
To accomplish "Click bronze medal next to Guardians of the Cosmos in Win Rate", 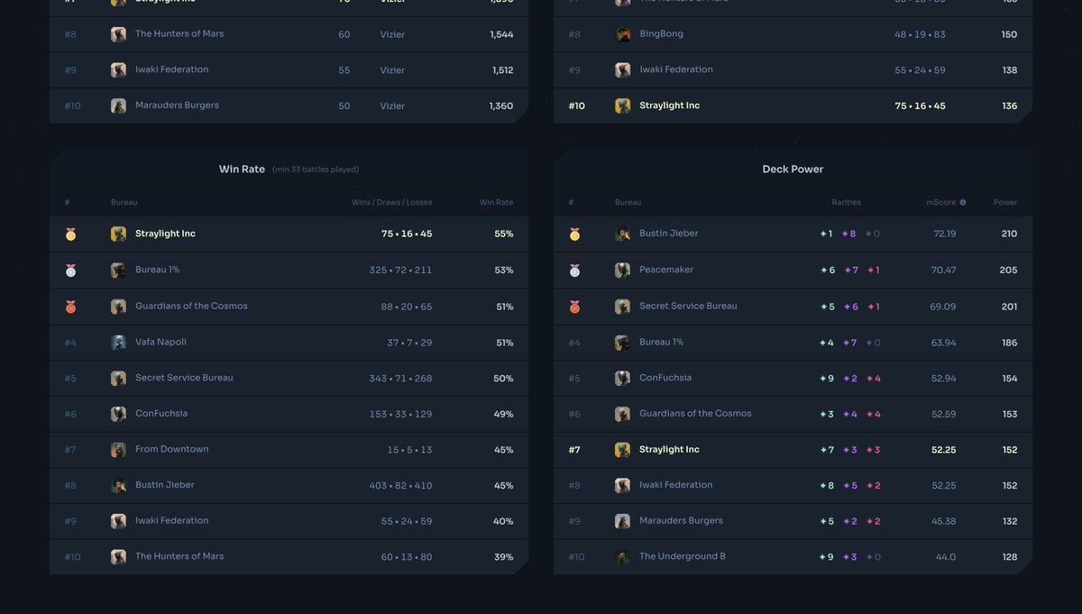I will [x=70, y=307].
